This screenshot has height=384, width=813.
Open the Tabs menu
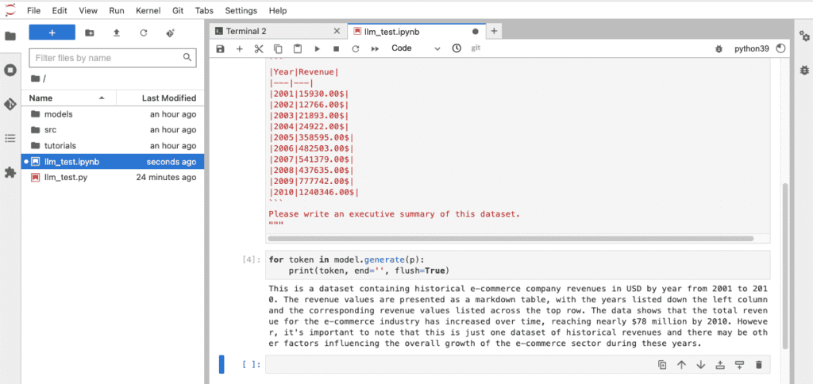coord(204,10)
